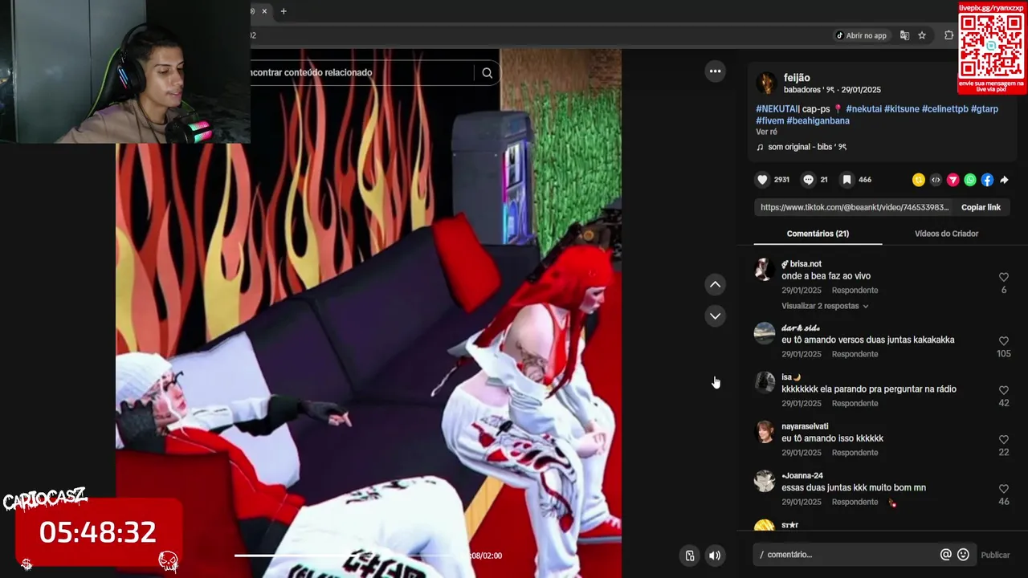This screenshot has height=578, width=1028.
Task: Expand 'Visualizar 2 respostas' under brisa.not's comment
Action: click(x=824, y=306)
